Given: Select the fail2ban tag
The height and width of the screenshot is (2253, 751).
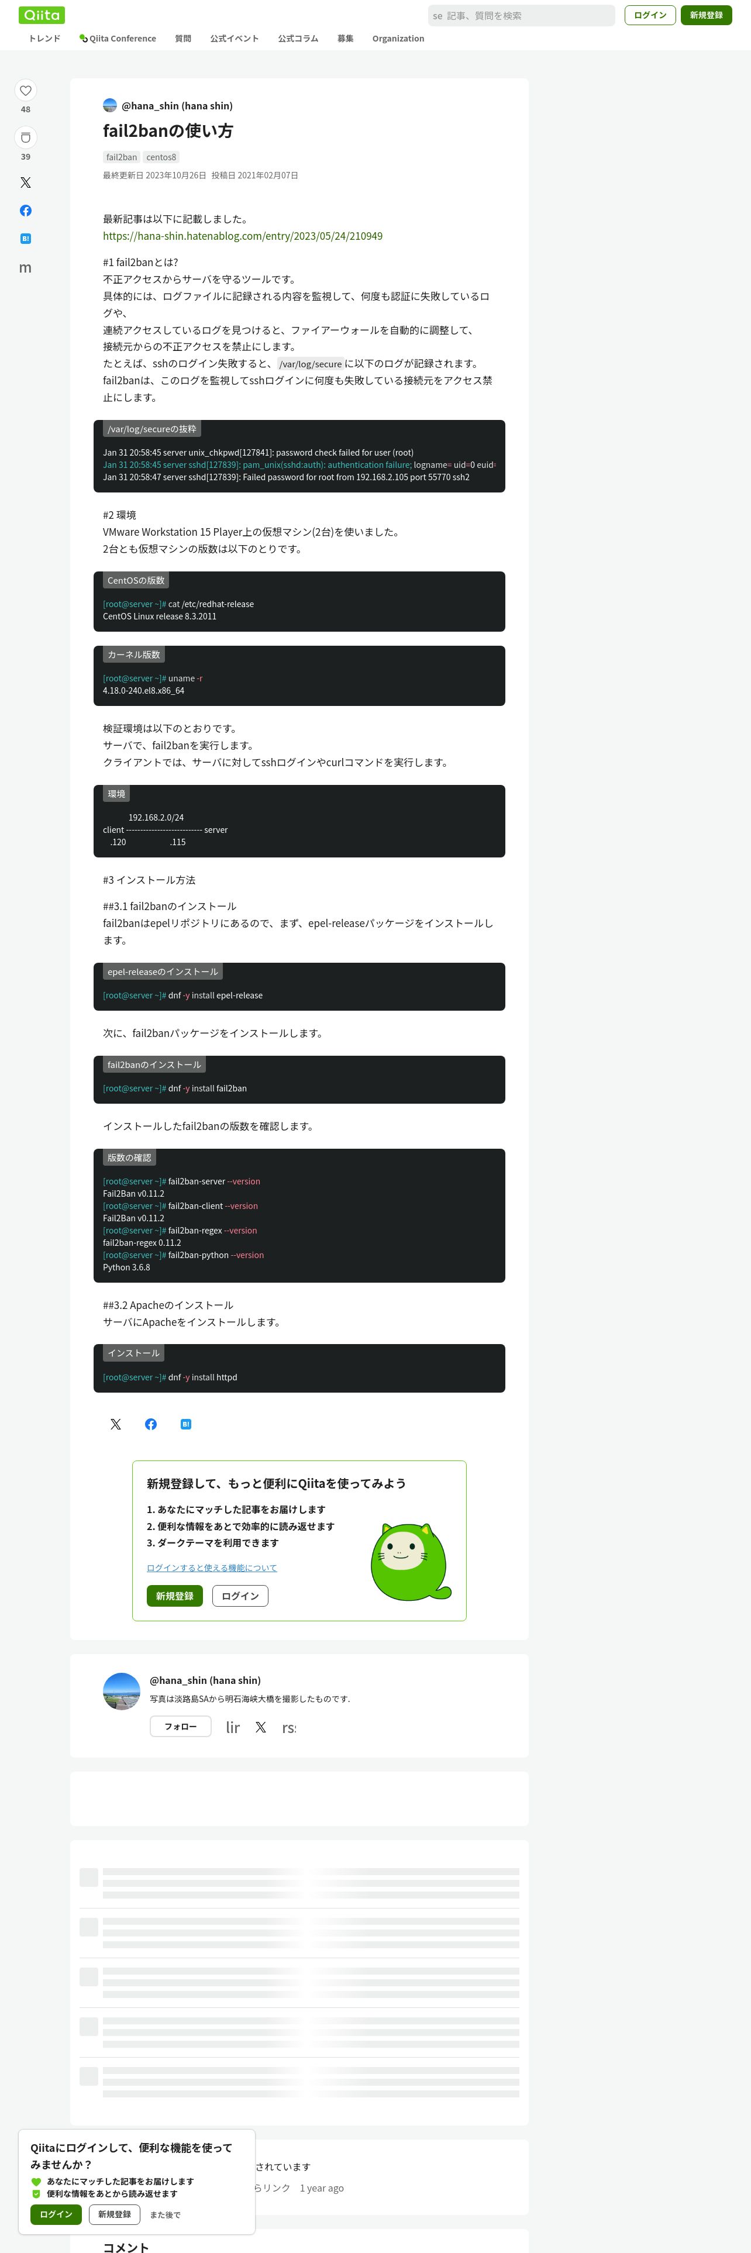Looking at the screenshot, I should click(122, 157).
